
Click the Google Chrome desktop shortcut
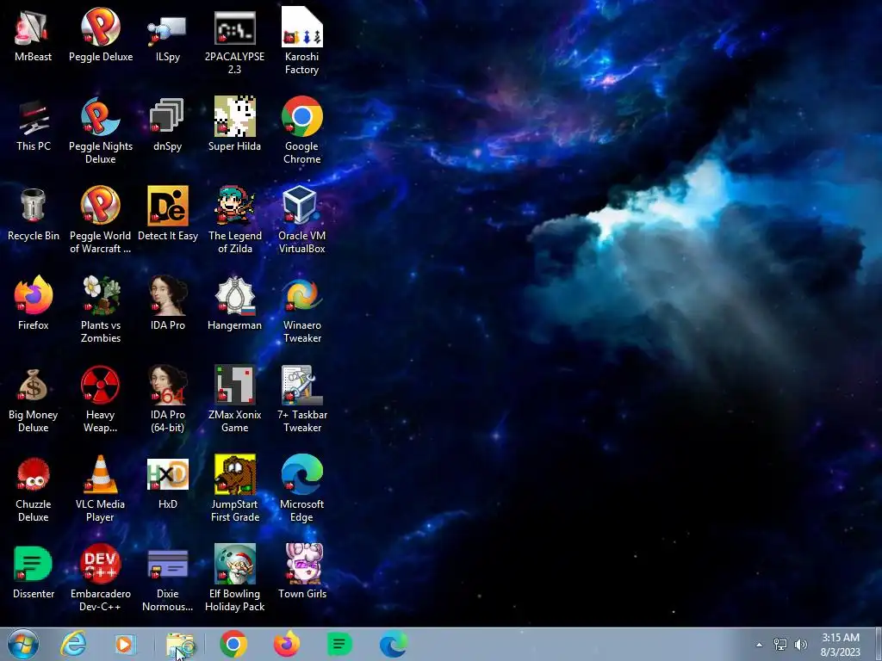tap(302, 131)
